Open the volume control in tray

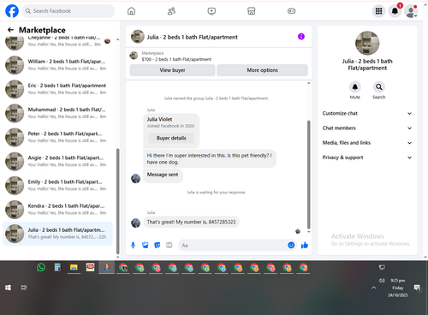[382, 281]
